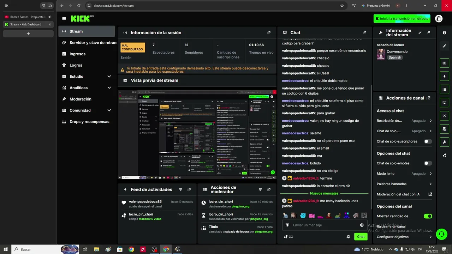Open File Explorer from taskbar
Viewport: 452px width, 254px height.
pyautogui.click(x=96, y=249)
